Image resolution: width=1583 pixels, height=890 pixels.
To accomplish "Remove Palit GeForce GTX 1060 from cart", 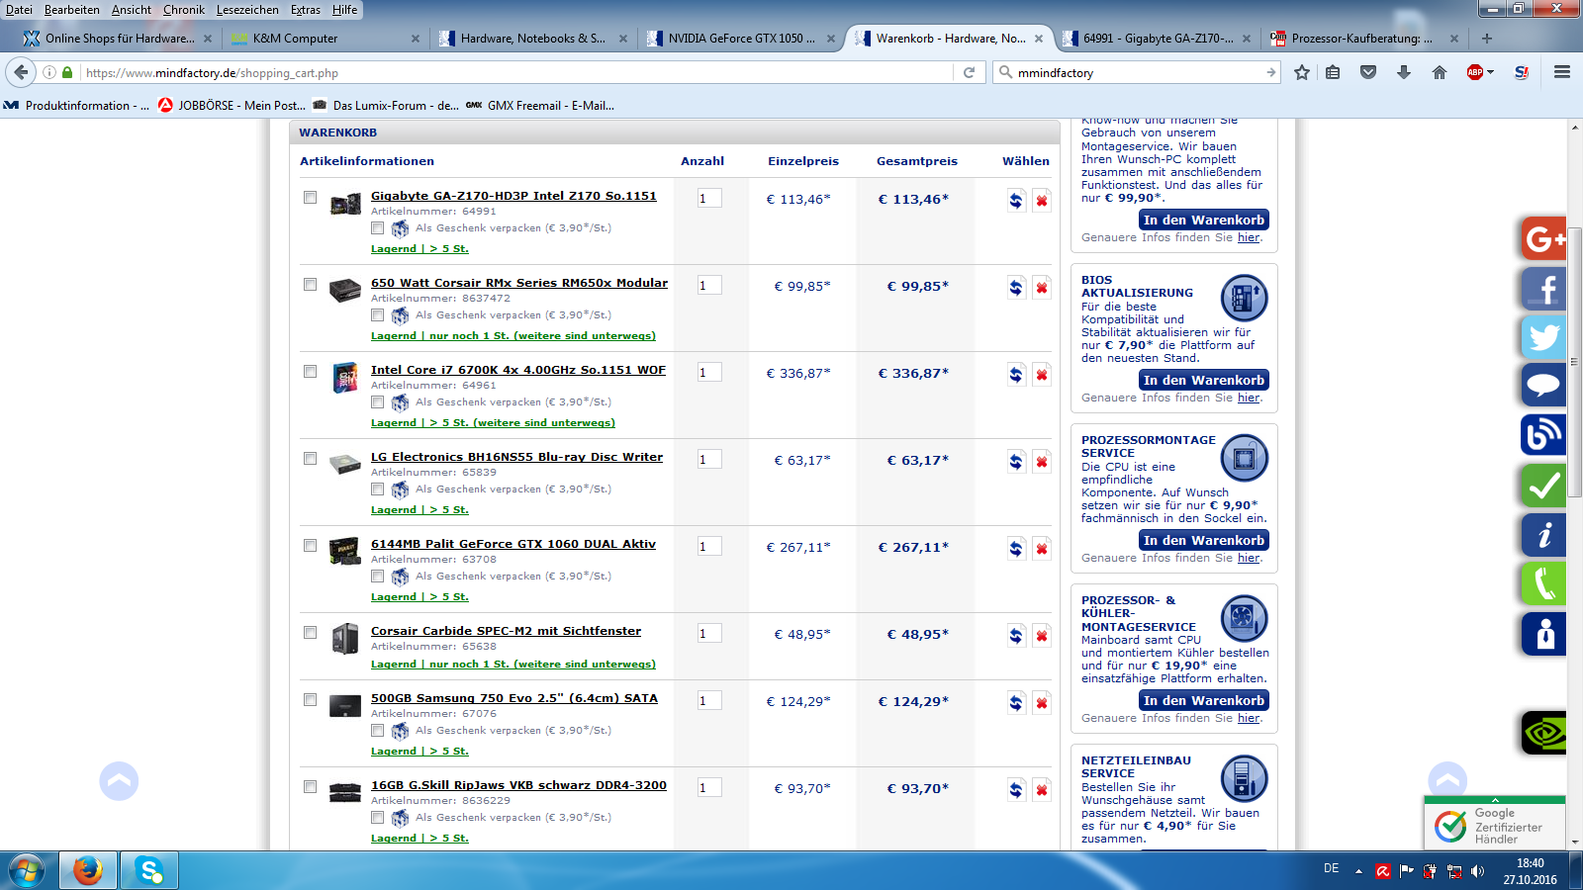I will [x=1042, y=549].
